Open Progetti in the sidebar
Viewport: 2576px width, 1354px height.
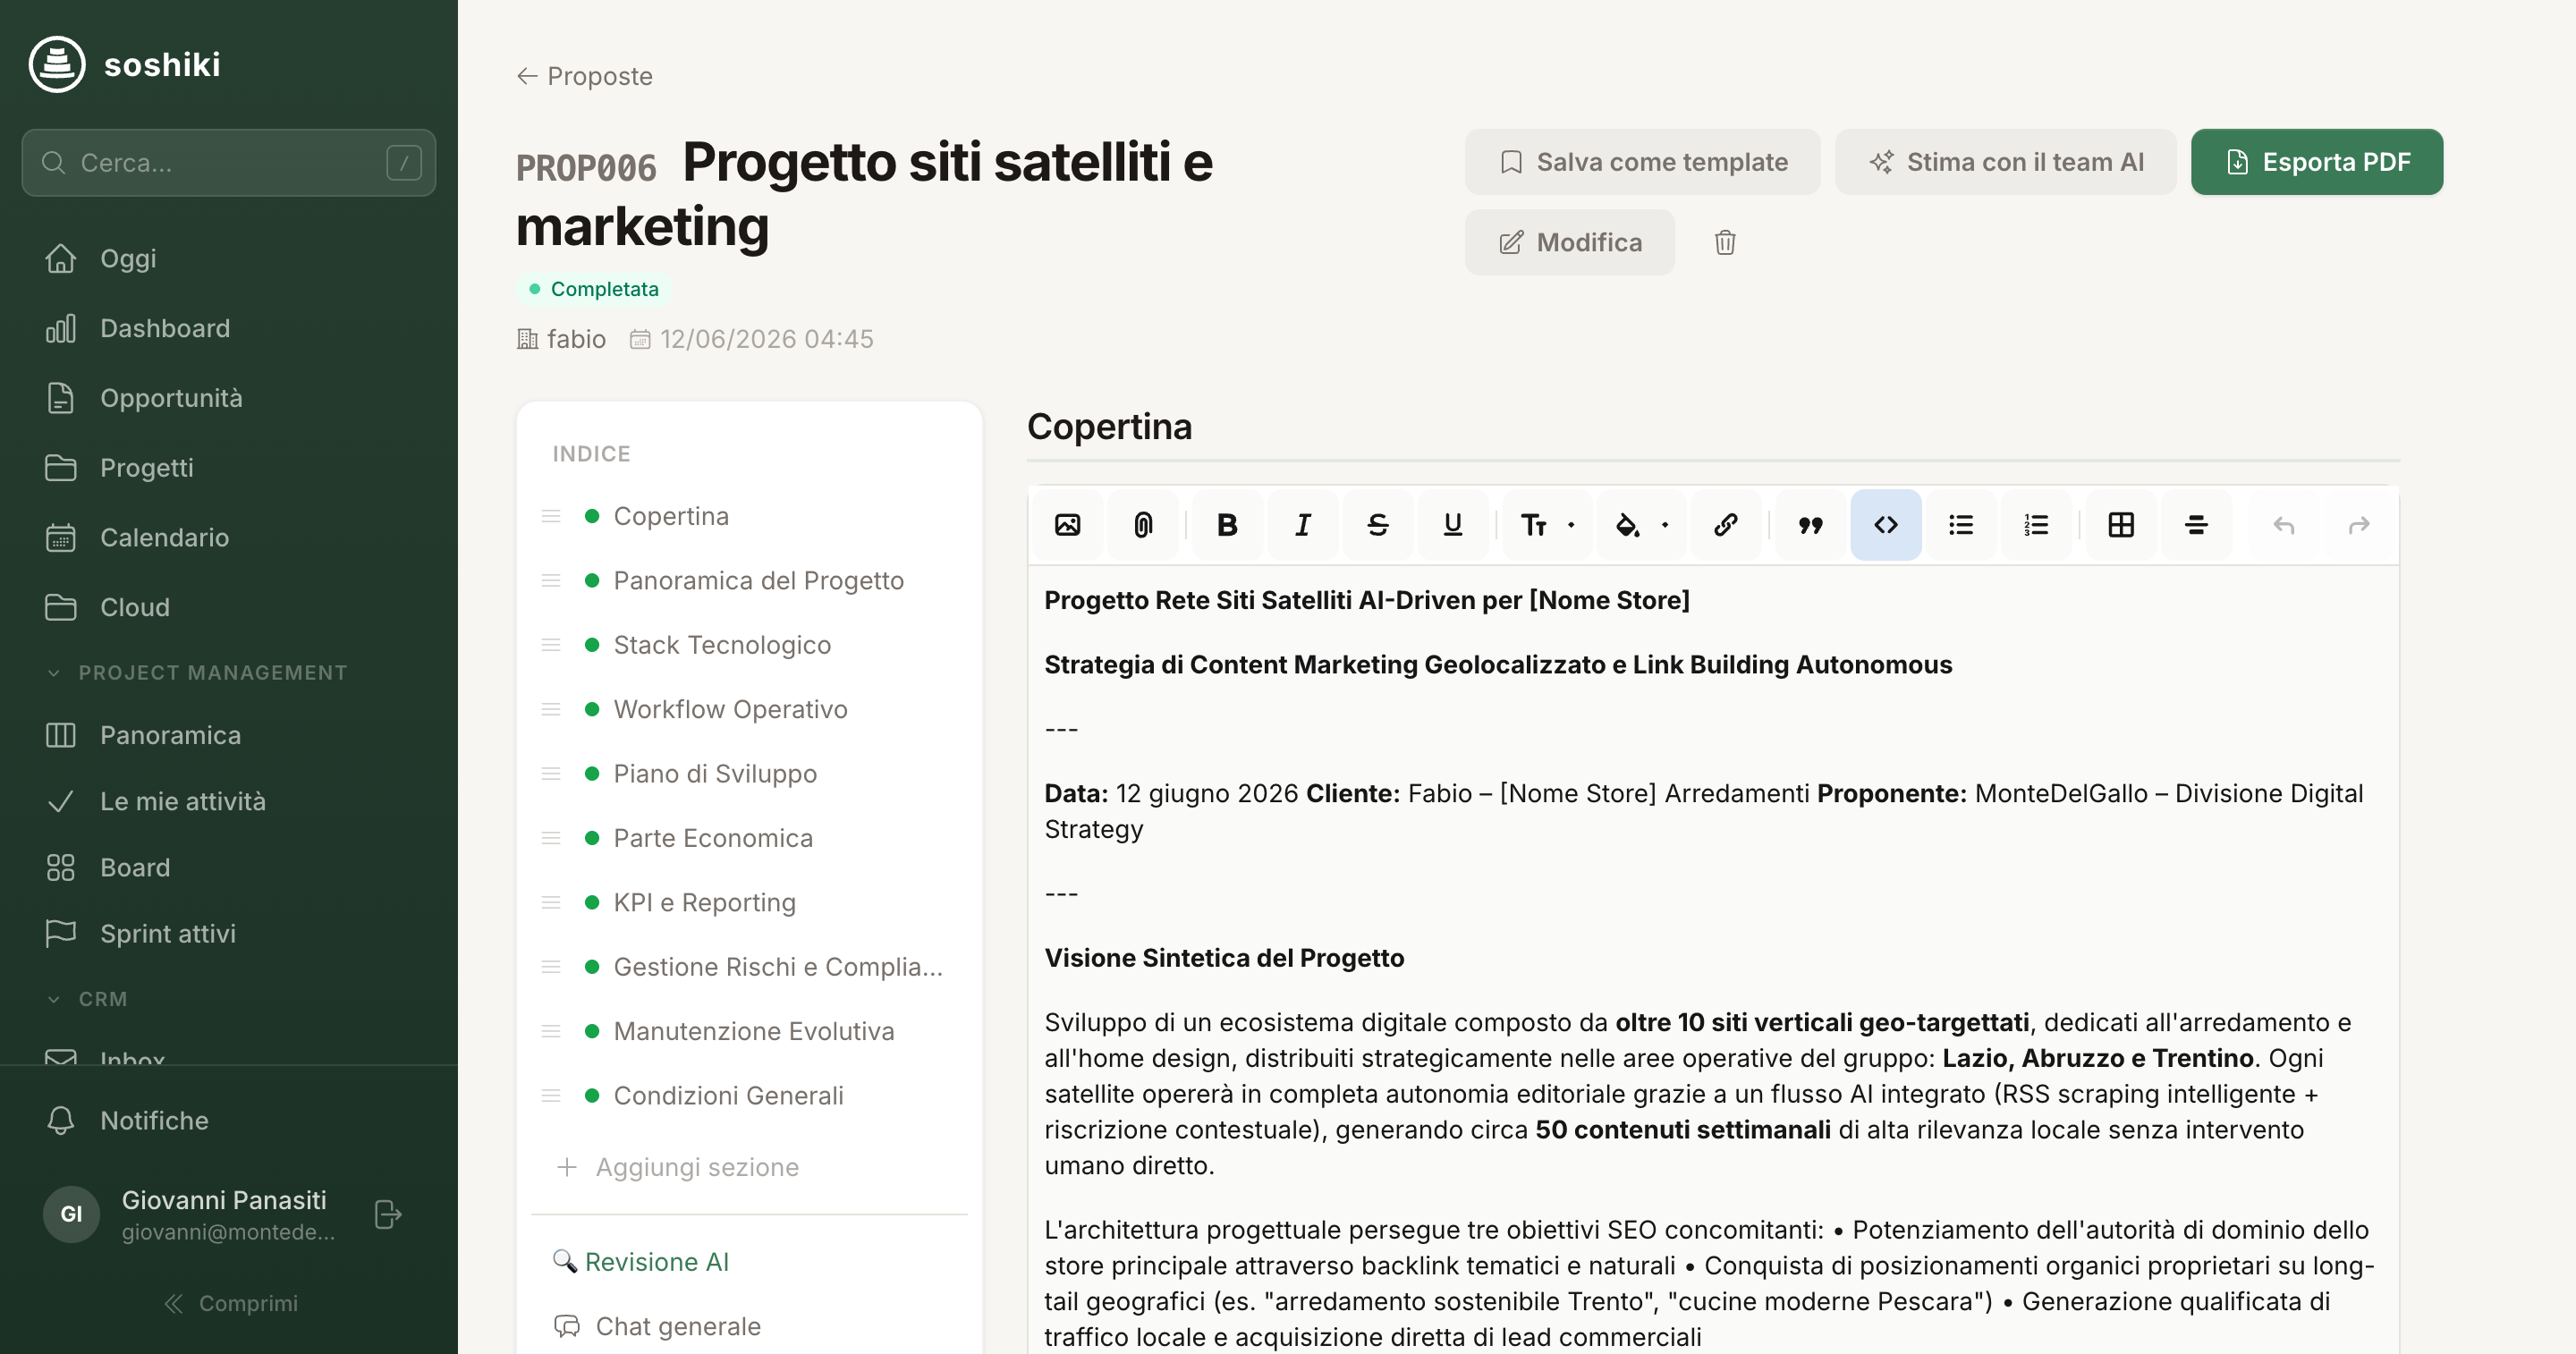228,468
